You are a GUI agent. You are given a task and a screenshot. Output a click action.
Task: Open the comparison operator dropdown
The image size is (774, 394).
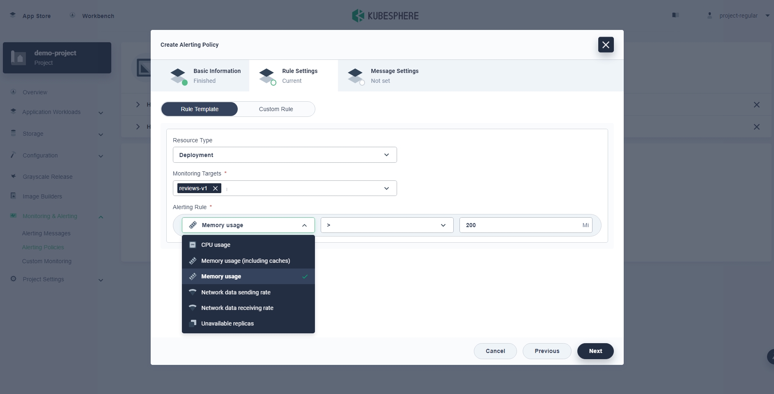tap(387, 225)
